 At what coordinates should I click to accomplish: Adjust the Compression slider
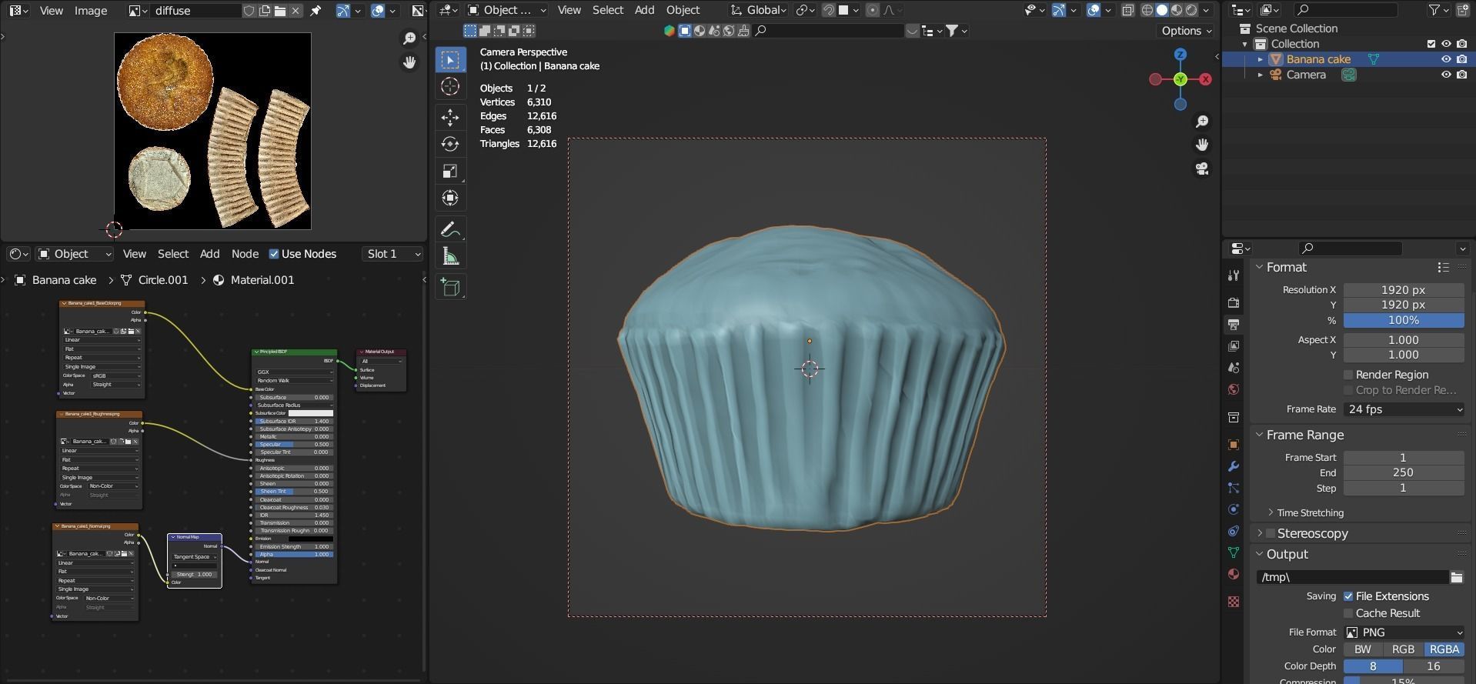tap(1404, 680)
